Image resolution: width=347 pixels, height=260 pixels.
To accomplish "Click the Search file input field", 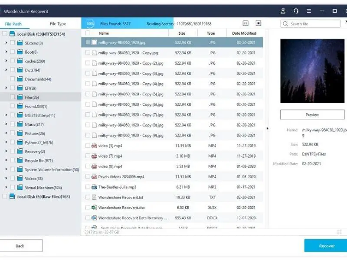I will pyautogui.click(x=310, y=24).
